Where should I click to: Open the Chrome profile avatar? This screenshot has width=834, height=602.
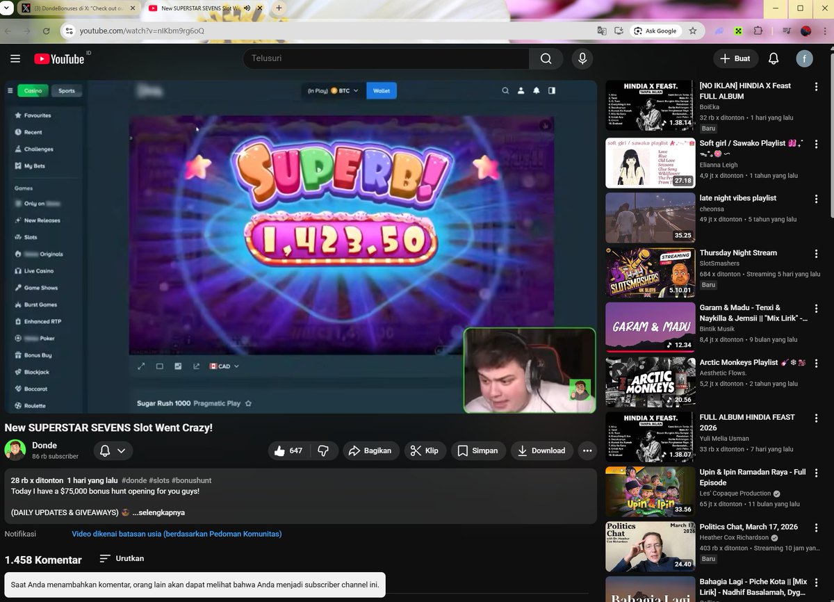[806, 31]
